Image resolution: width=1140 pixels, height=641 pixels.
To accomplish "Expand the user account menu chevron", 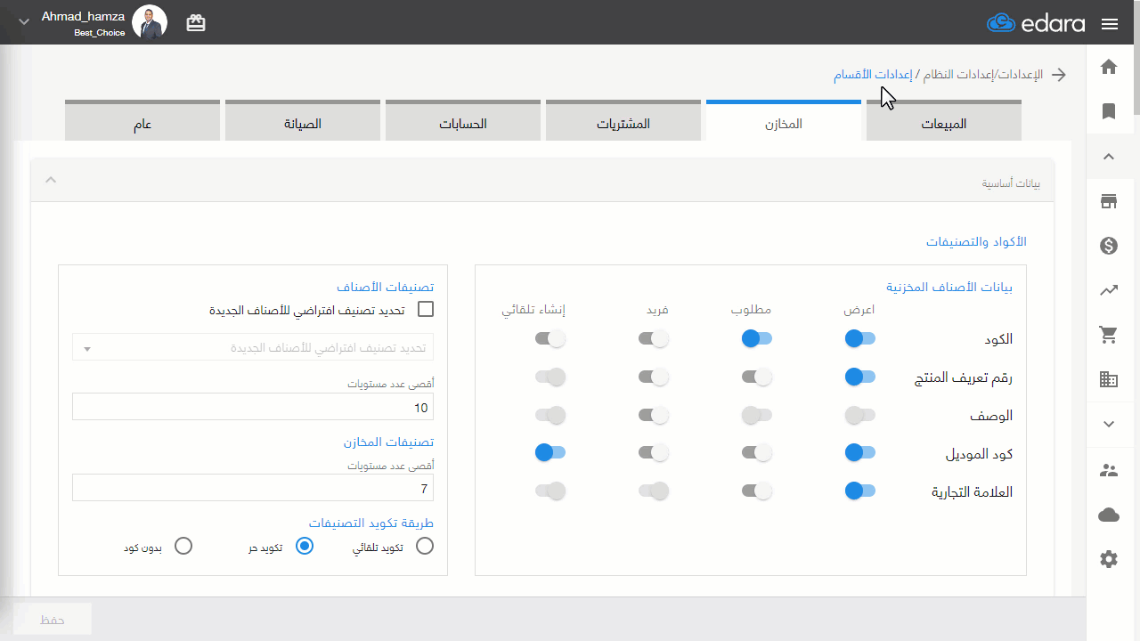I will 24,21.
